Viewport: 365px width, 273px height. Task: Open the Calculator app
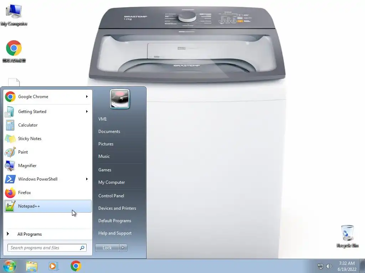pyautogui.click(x=48, y=125)
